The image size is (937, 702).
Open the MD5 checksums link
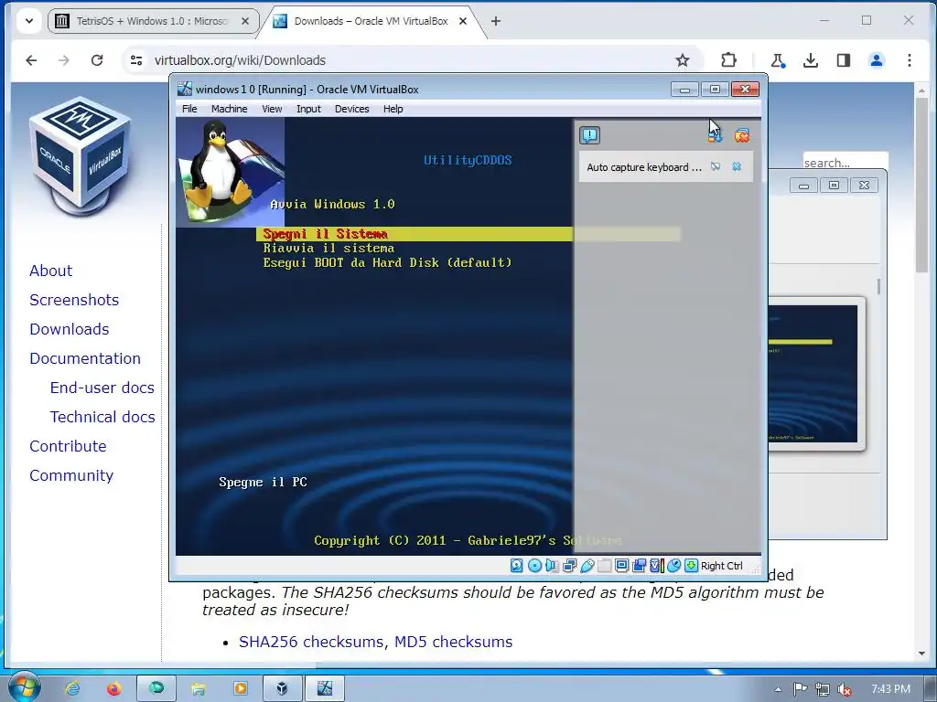click(454, 642)
